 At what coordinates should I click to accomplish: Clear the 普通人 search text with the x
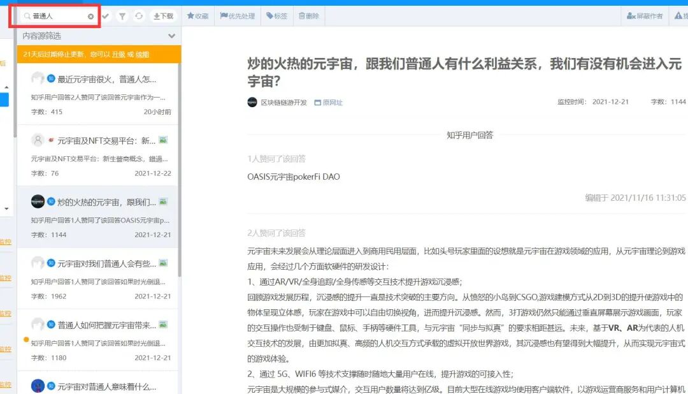click(x=91, y=16)
